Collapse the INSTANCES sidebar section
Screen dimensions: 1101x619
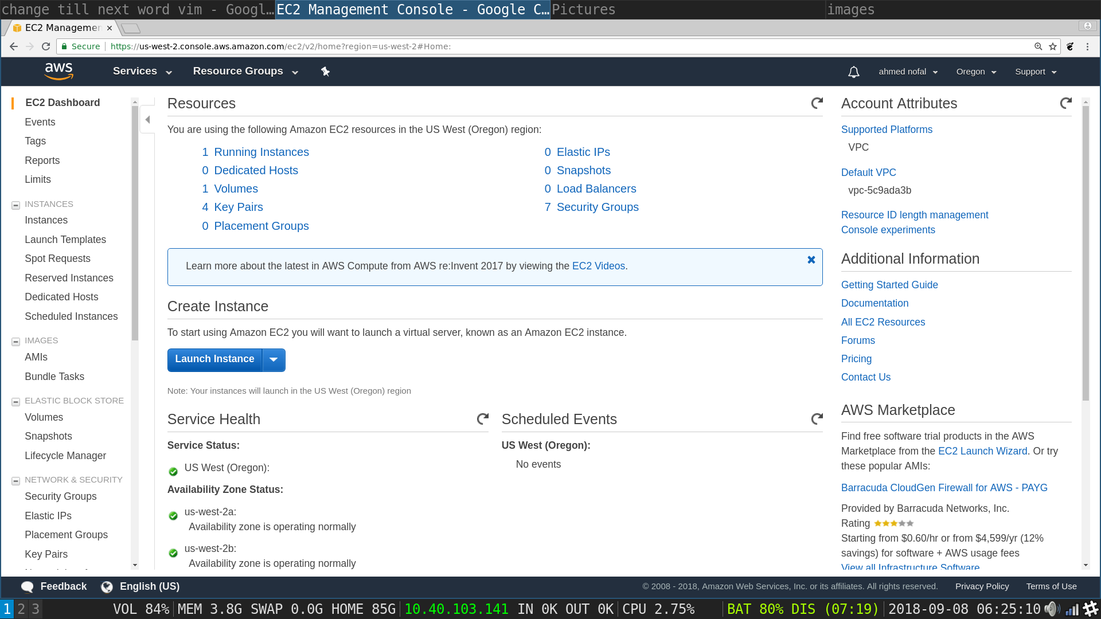pyautogui.click(x=16, y=205)
